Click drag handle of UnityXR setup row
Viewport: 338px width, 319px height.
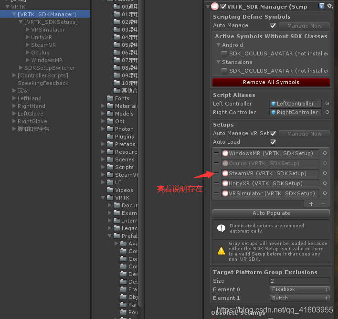tap(216, 183)
